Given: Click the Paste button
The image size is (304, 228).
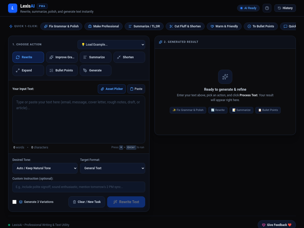Looking at the screenshot, I should point(136,89).
